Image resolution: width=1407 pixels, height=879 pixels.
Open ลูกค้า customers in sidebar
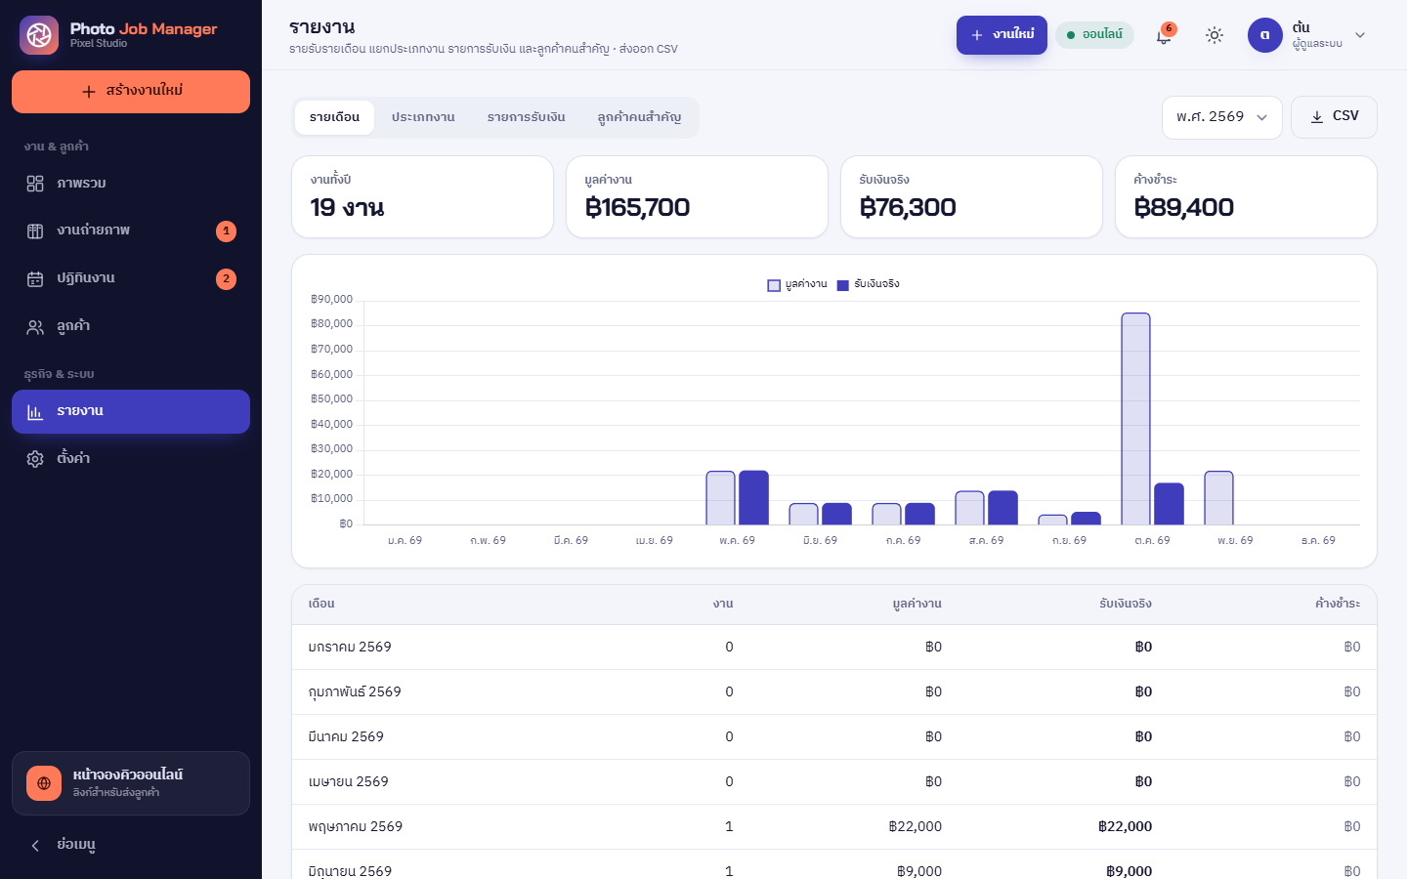[x=131, y=326]
